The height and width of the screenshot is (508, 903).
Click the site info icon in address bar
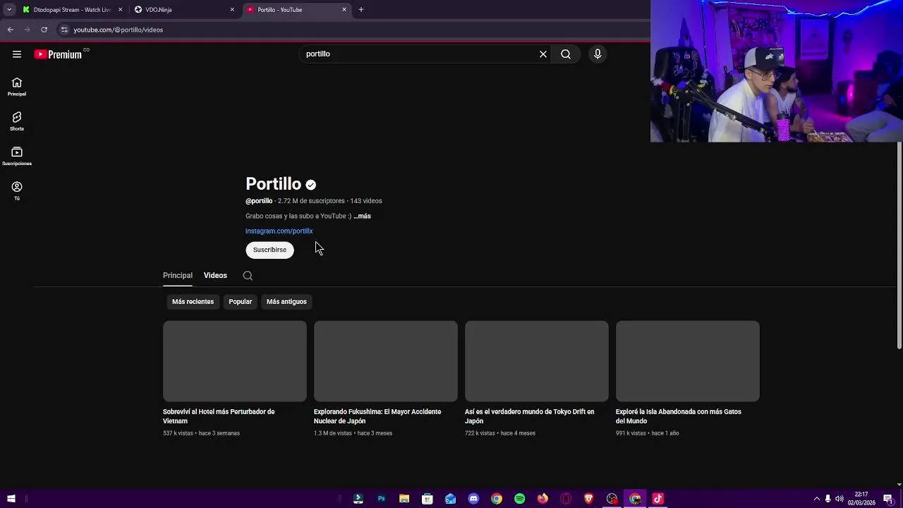pyautogui.click(x=64, y=30)
